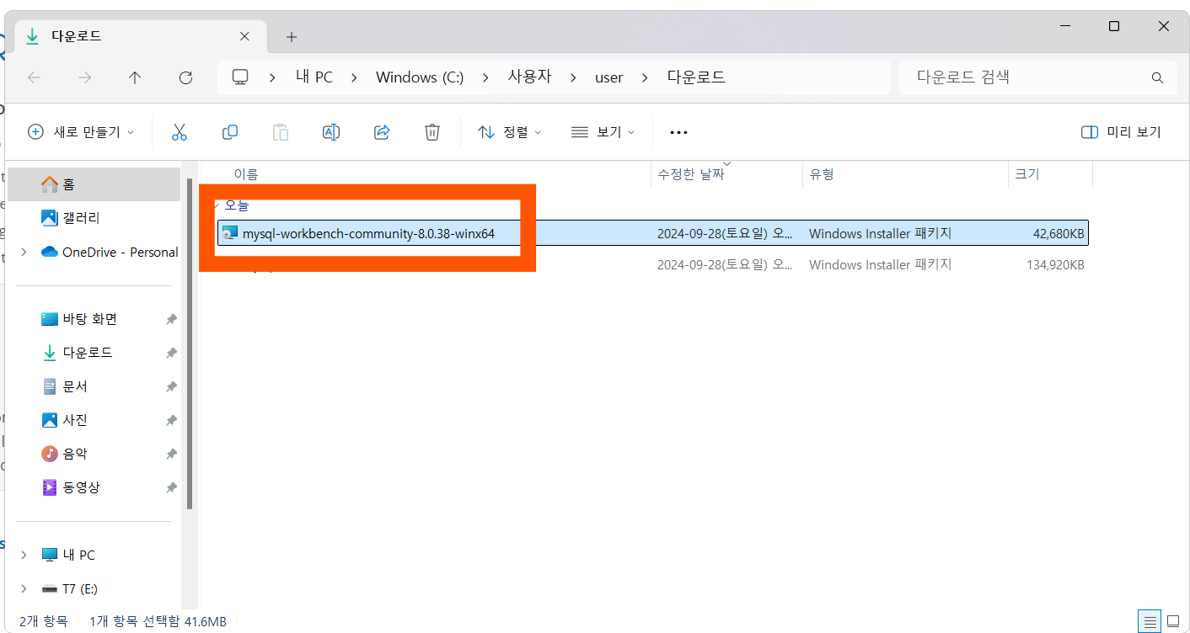Screen dimensions: 1190x633
Task: Click the Cut scissors icon
Action: (179, 132)
